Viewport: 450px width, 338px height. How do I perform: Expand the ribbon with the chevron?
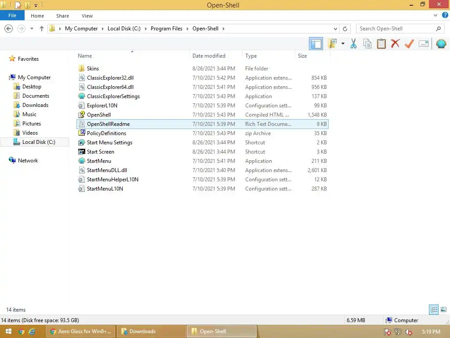435,15
